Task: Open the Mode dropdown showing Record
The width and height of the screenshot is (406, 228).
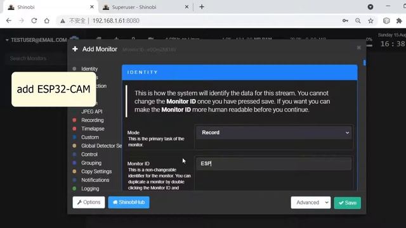Action: (273, 132)
